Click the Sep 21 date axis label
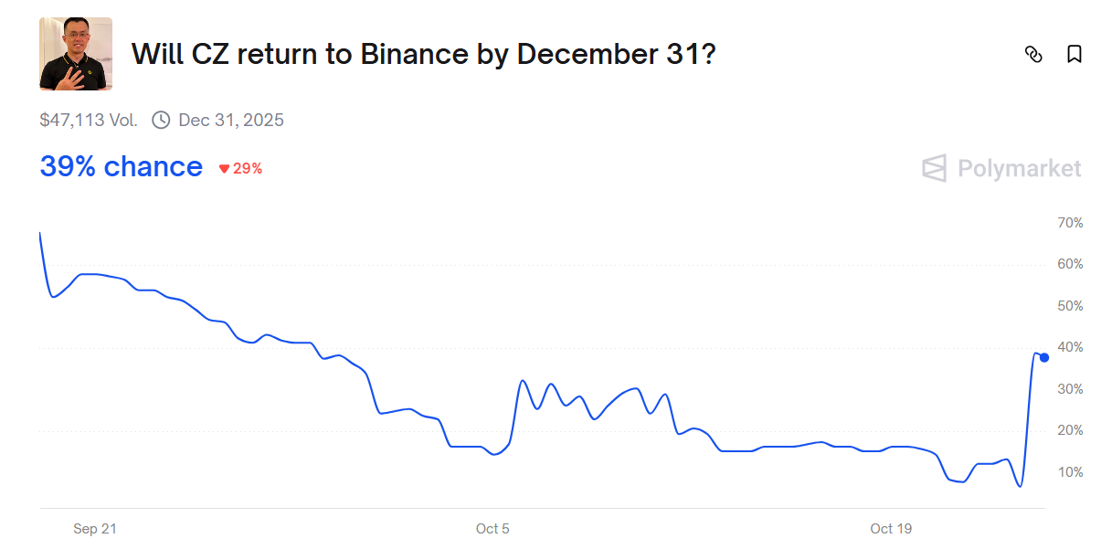Image resolution: width=1101 pixels, height=549 pixels. [x=95, y=529]
